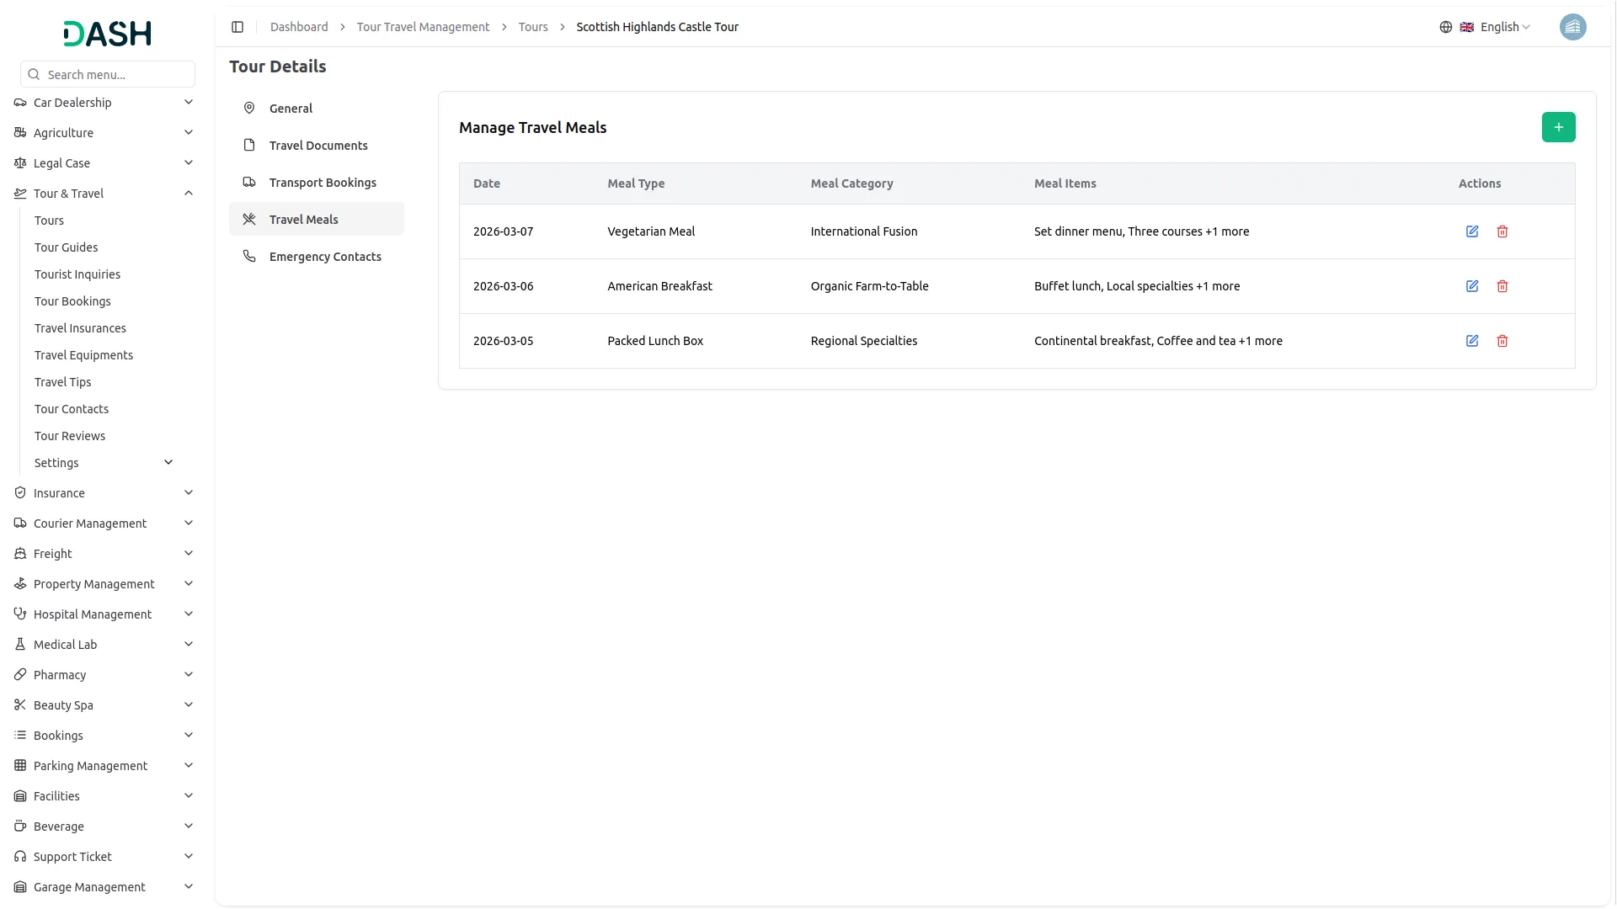
Task: Click the Support Ticket headset icon
Action: click(x=20, y=857)
